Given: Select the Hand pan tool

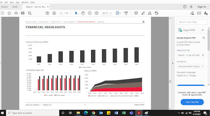Looking at the screenshot, I should click(x=83, y=13).
